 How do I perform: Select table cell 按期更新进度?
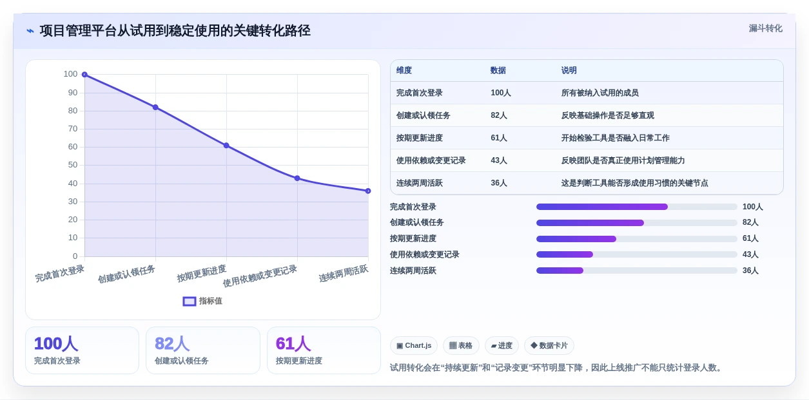pos(420,138)
